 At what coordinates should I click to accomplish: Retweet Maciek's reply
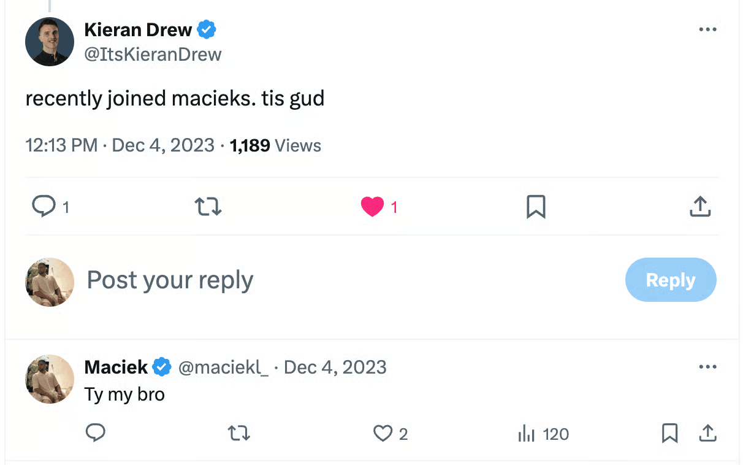click(238, 434)
